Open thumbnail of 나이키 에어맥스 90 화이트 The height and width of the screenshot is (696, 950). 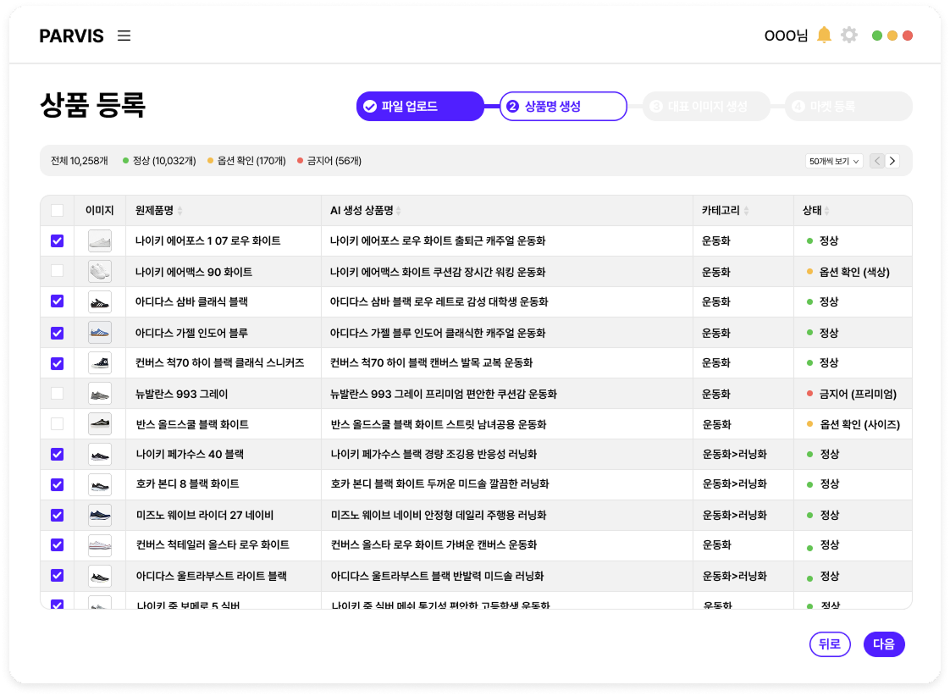tap(99, 272)
